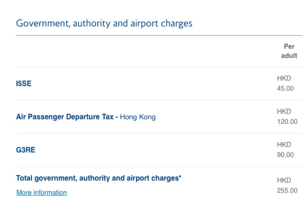304x202 pixels.
Task: Click HKD currency in the G3RE row
Action: point(284,145)
